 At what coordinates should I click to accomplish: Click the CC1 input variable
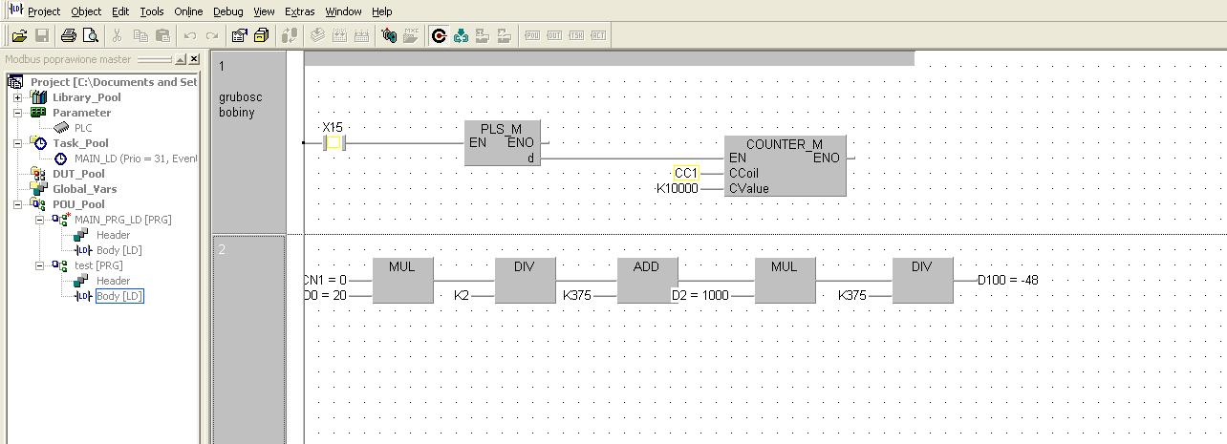click(x=685, y=173)
